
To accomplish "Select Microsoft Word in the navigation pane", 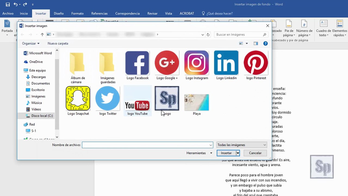I will (38, 53).
